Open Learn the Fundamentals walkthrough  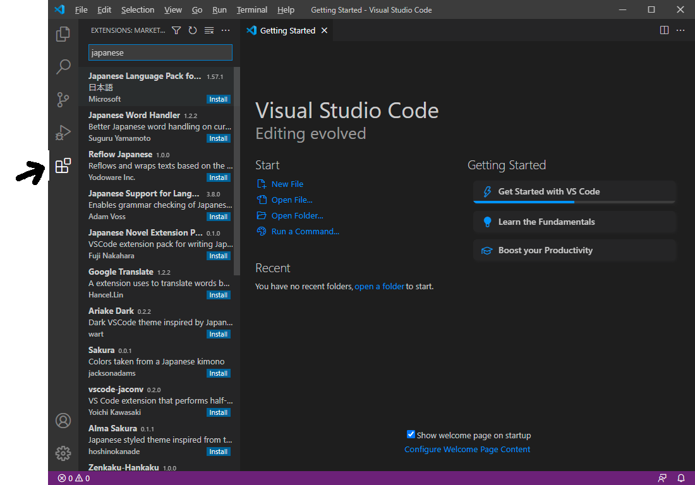pos(574,222)
